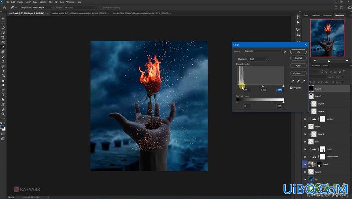
Task: Select the Lasso tool
Action: click(3, 28)
